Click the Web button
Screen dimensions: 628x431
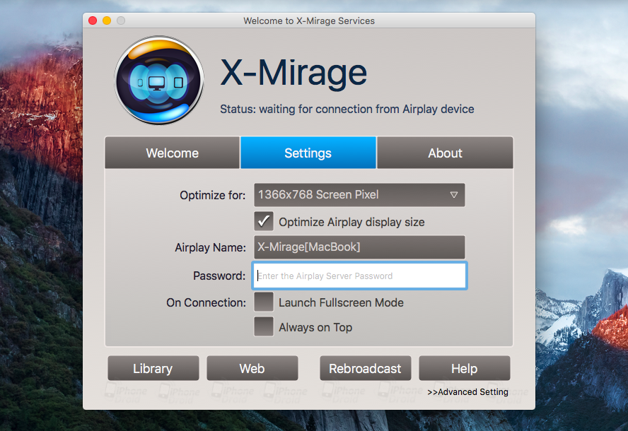coord(252,368)
